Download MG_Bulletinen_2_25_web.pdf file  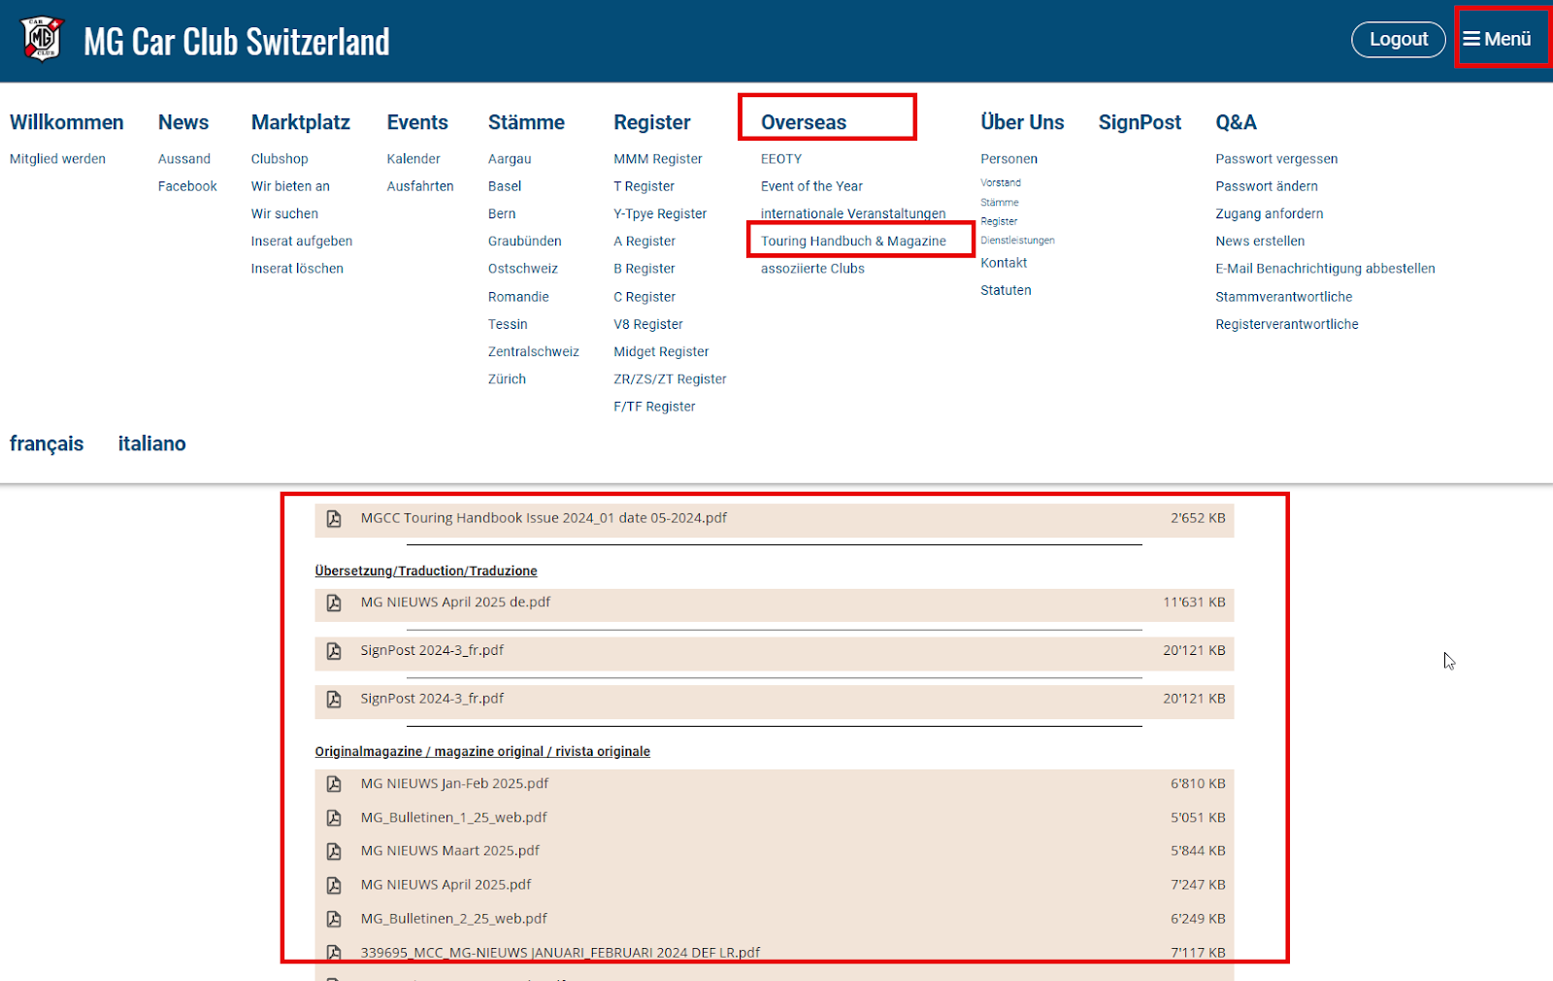click(453, 918)
